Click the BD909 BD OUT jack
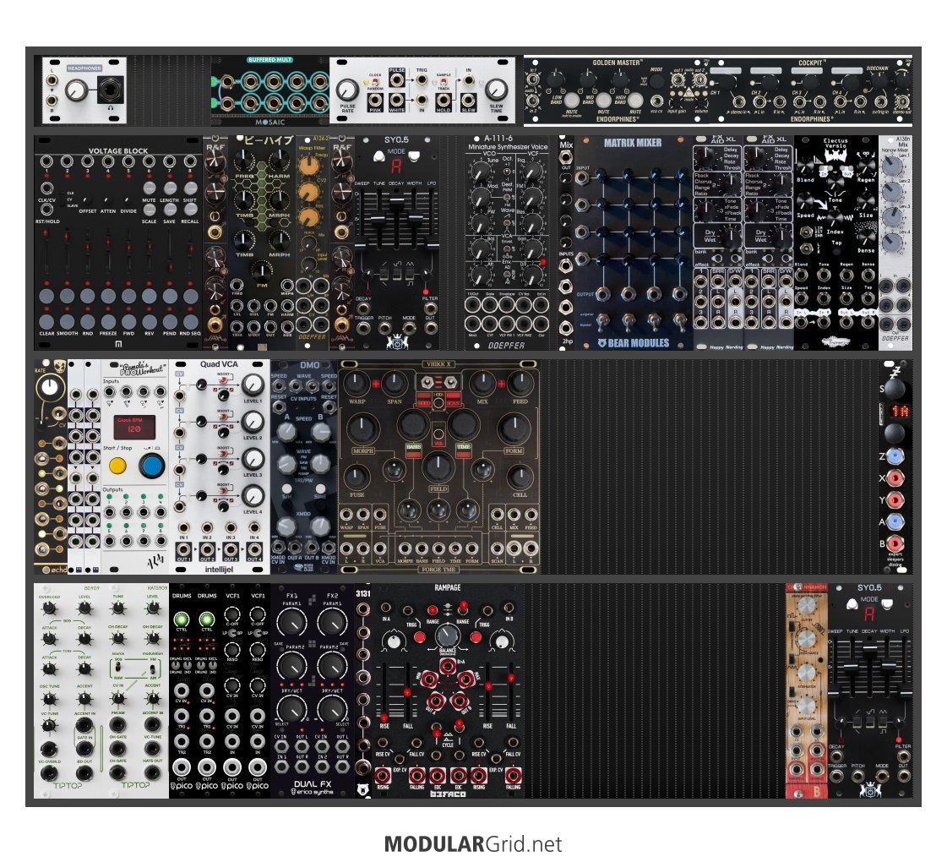This screenshot has height=862, width=947. coord(84,772)
